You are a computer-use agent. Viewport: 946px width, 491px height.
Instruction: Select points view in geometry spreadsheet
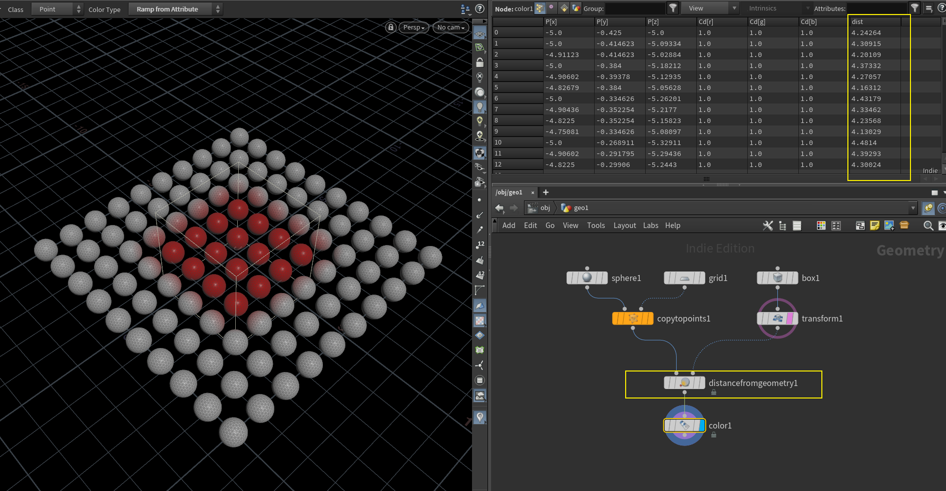coord(540,8)
